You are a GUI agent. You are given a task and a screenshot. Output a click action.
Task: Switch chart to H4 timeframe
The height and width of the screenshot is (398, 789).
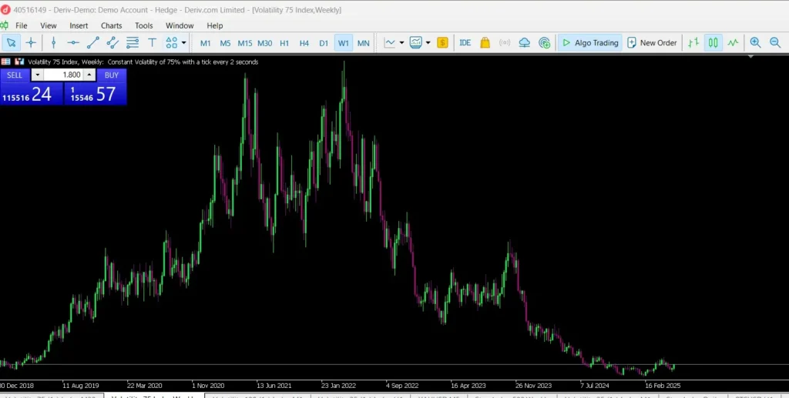tap(304, 43)
